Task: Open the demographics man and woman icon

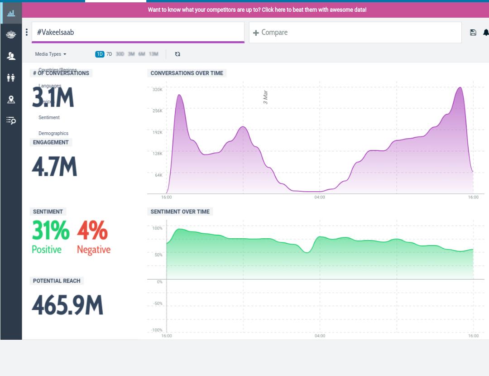Action: point(11,77)
